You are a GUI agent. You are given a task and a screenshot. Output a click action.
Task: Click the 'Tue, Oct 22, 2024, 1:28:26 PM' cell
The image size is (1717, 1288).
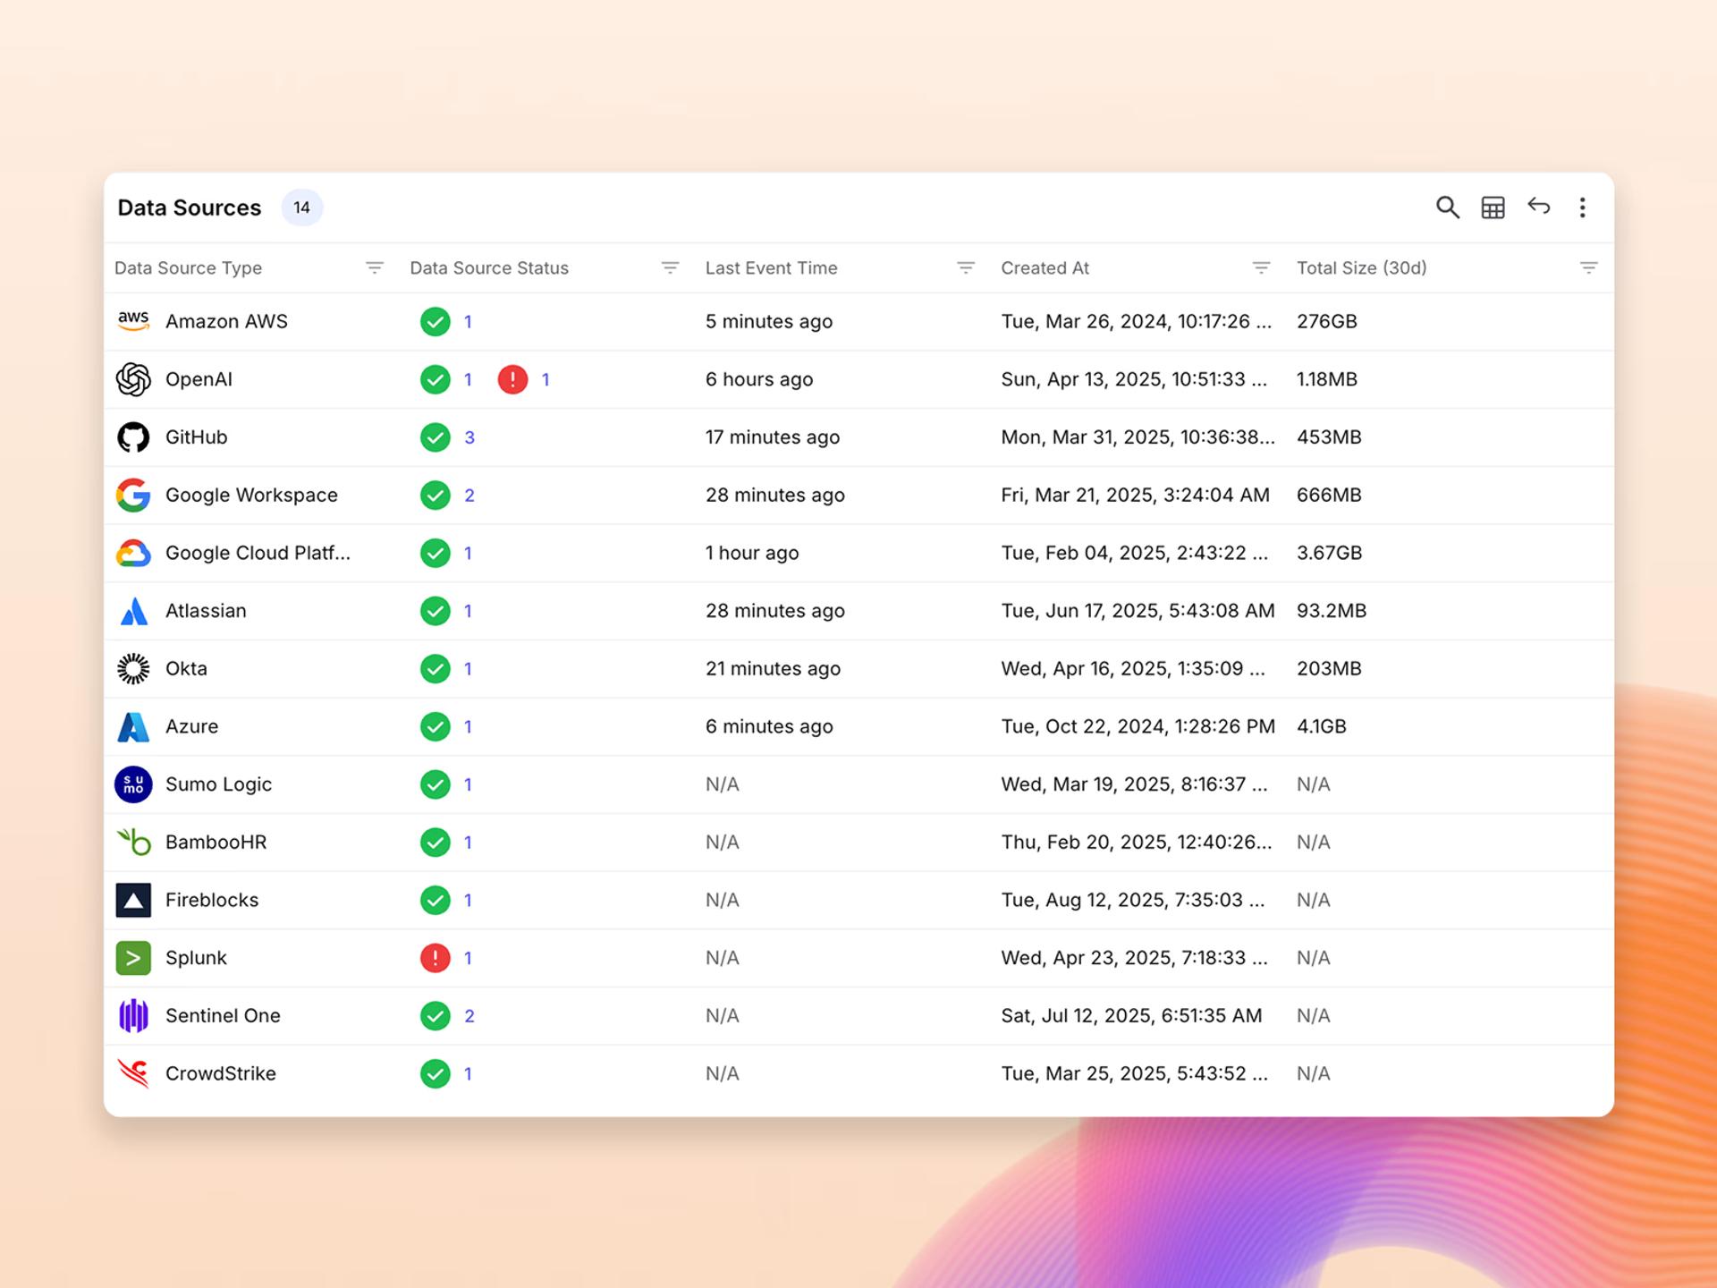[1138, 727]
